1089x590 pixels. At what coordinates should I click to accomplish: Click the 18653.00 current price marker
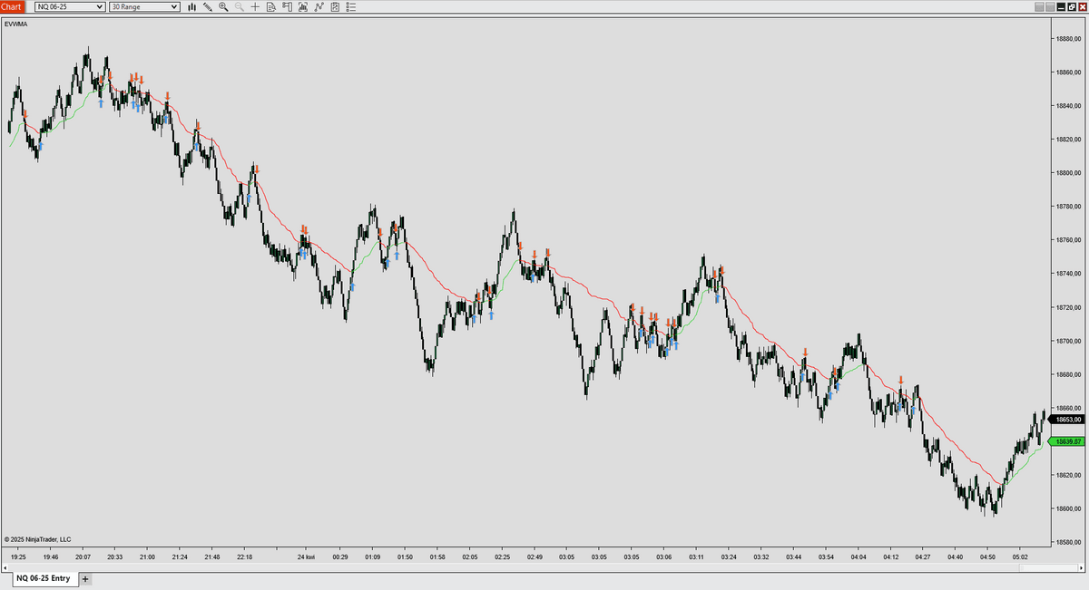1065,419
